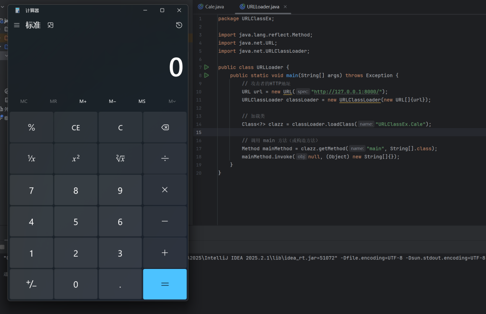
Task: Run main method using gutter run icon
Action: pyautogui.click(x=206, y=75)
